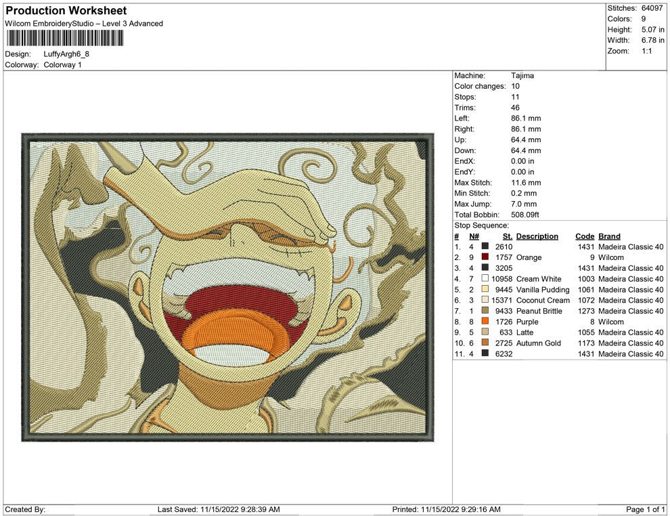Click the Width value 6.78 in
670x516 pixels.
tap(652, 40)
